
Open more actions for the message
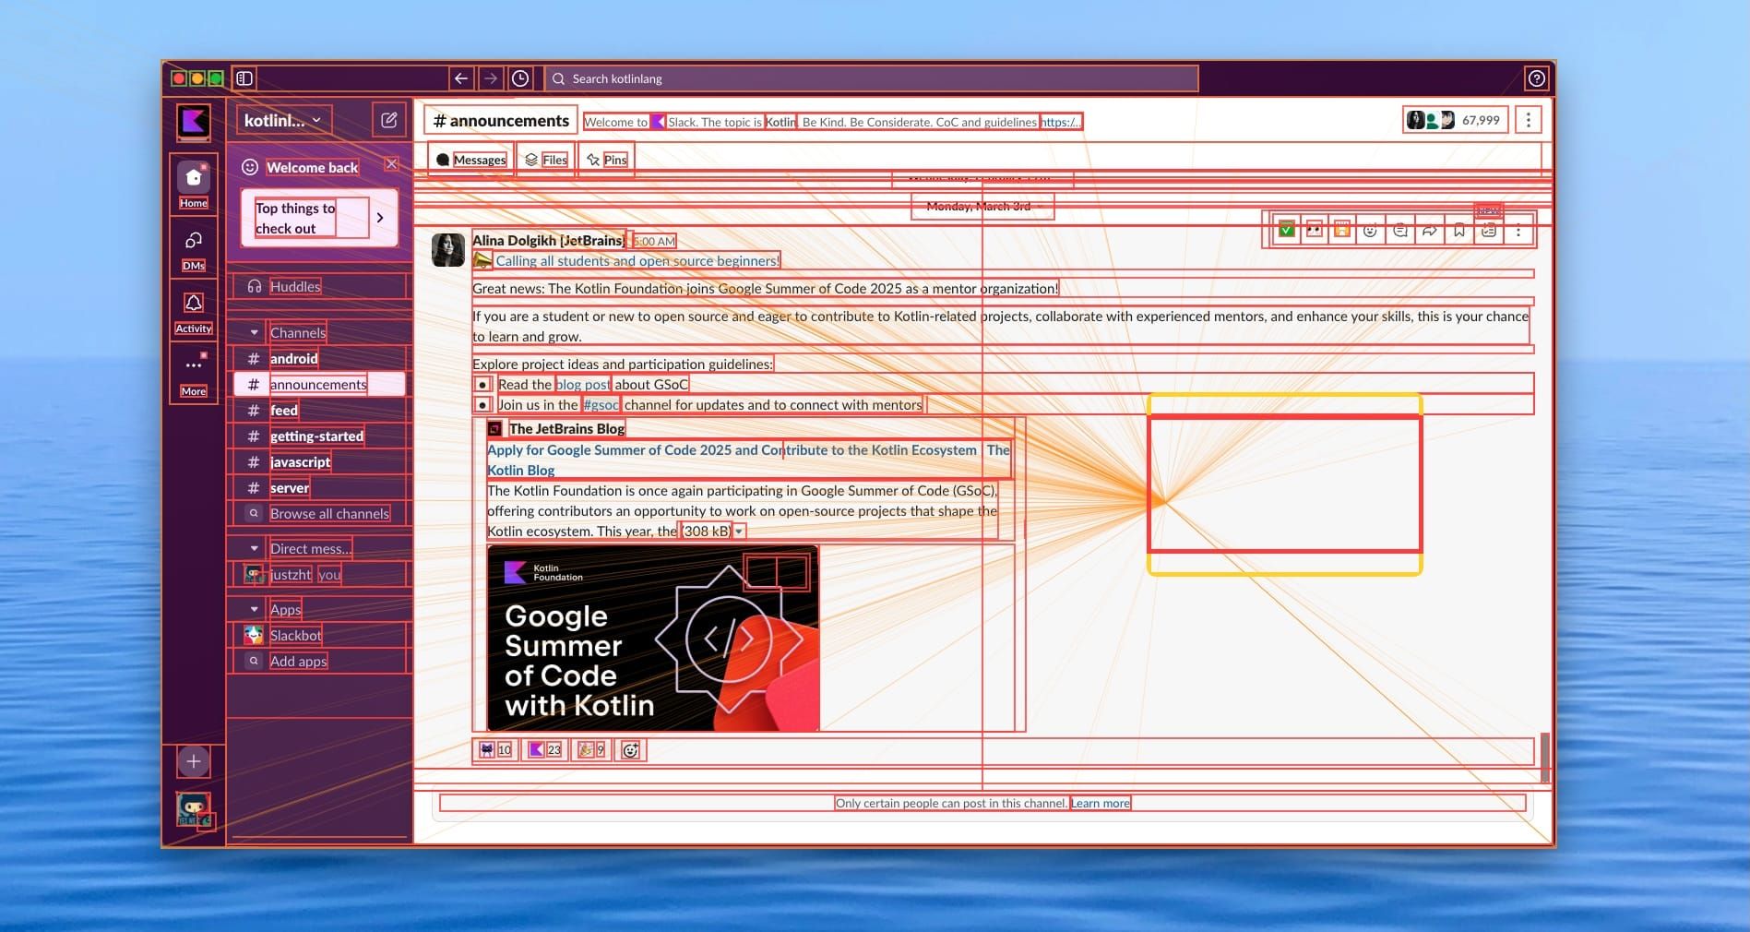point(1518,231)
